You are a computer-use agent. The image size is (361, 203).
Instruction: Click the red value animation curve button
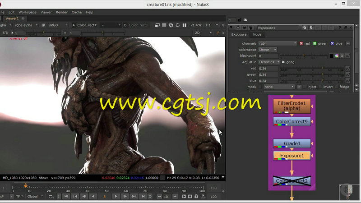coord(347,69)
